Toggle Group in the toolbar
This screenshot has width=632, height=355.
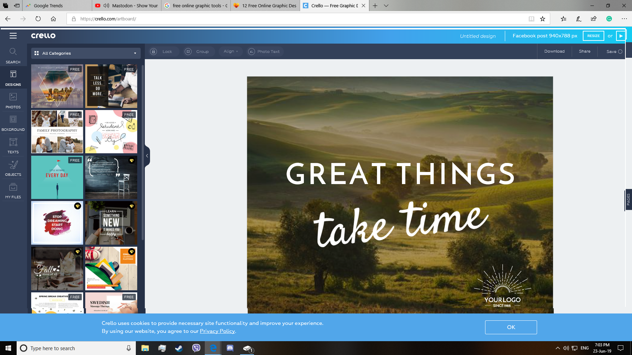[197, 52]
